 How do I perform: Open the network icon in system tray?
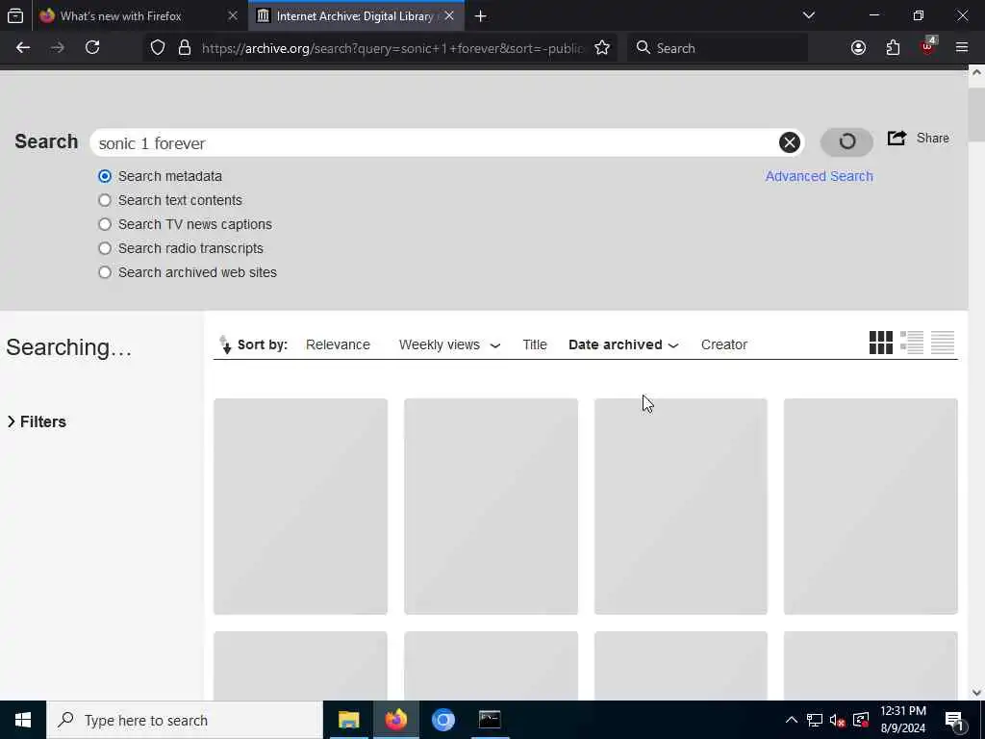click(x=814, y=720)
